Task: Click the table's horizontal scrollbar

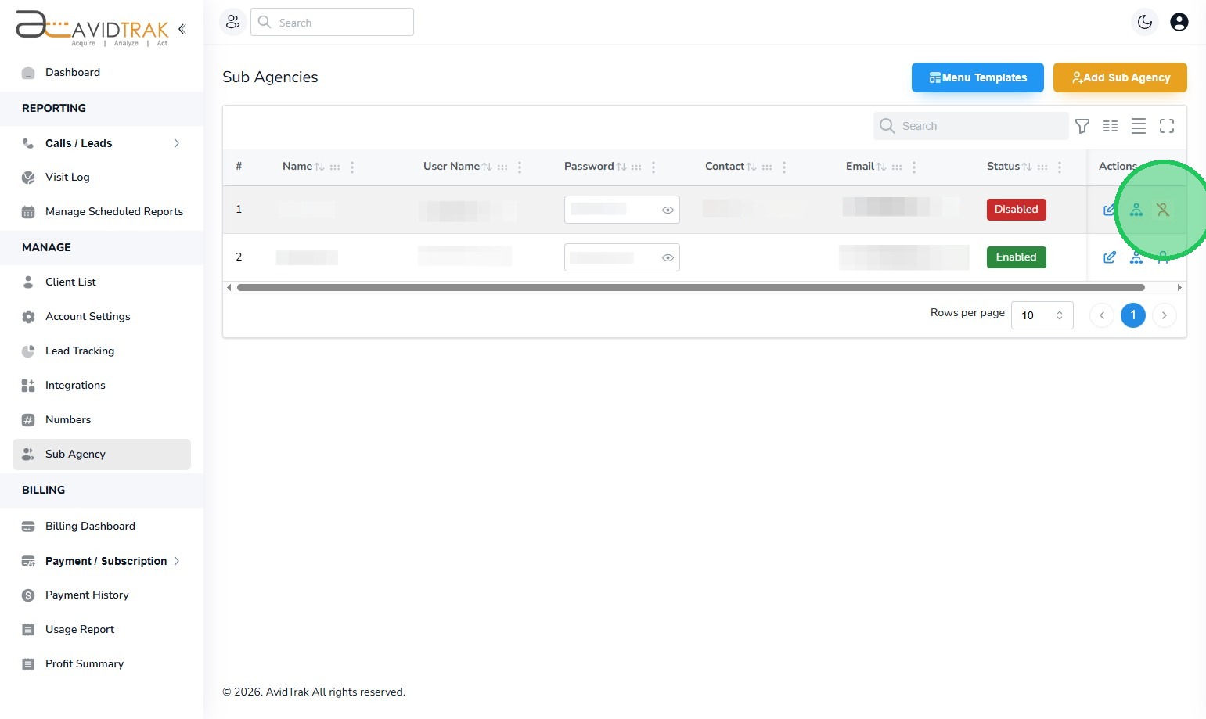Action: [x=690, y=288]
